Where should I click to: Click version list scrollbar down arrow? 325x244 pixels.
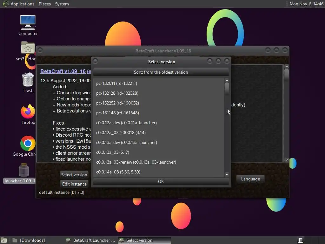[x=227, y=174]
